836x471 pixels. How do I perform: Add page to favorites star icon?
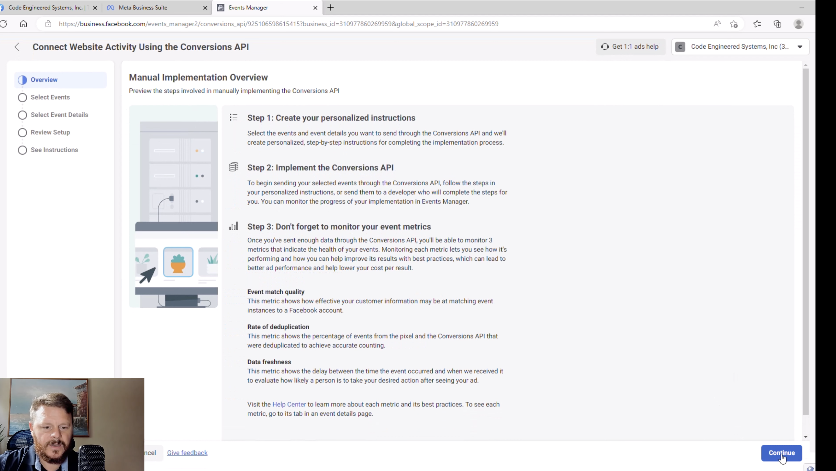click(734, 24)
